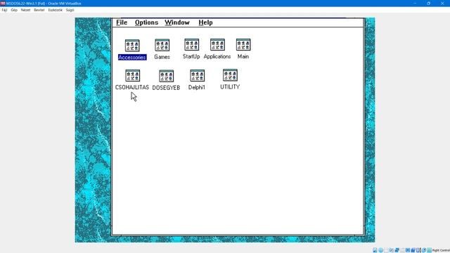Screen dimensions: 450x253
Task: Open the Program Manager File menu
Action: click(x=122, y=22)
